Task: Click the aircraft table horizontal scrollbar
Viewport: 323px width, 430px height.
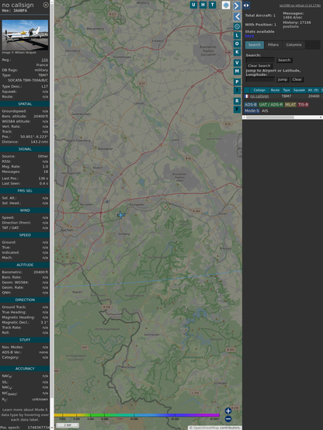Action: [x=283, y=117]
